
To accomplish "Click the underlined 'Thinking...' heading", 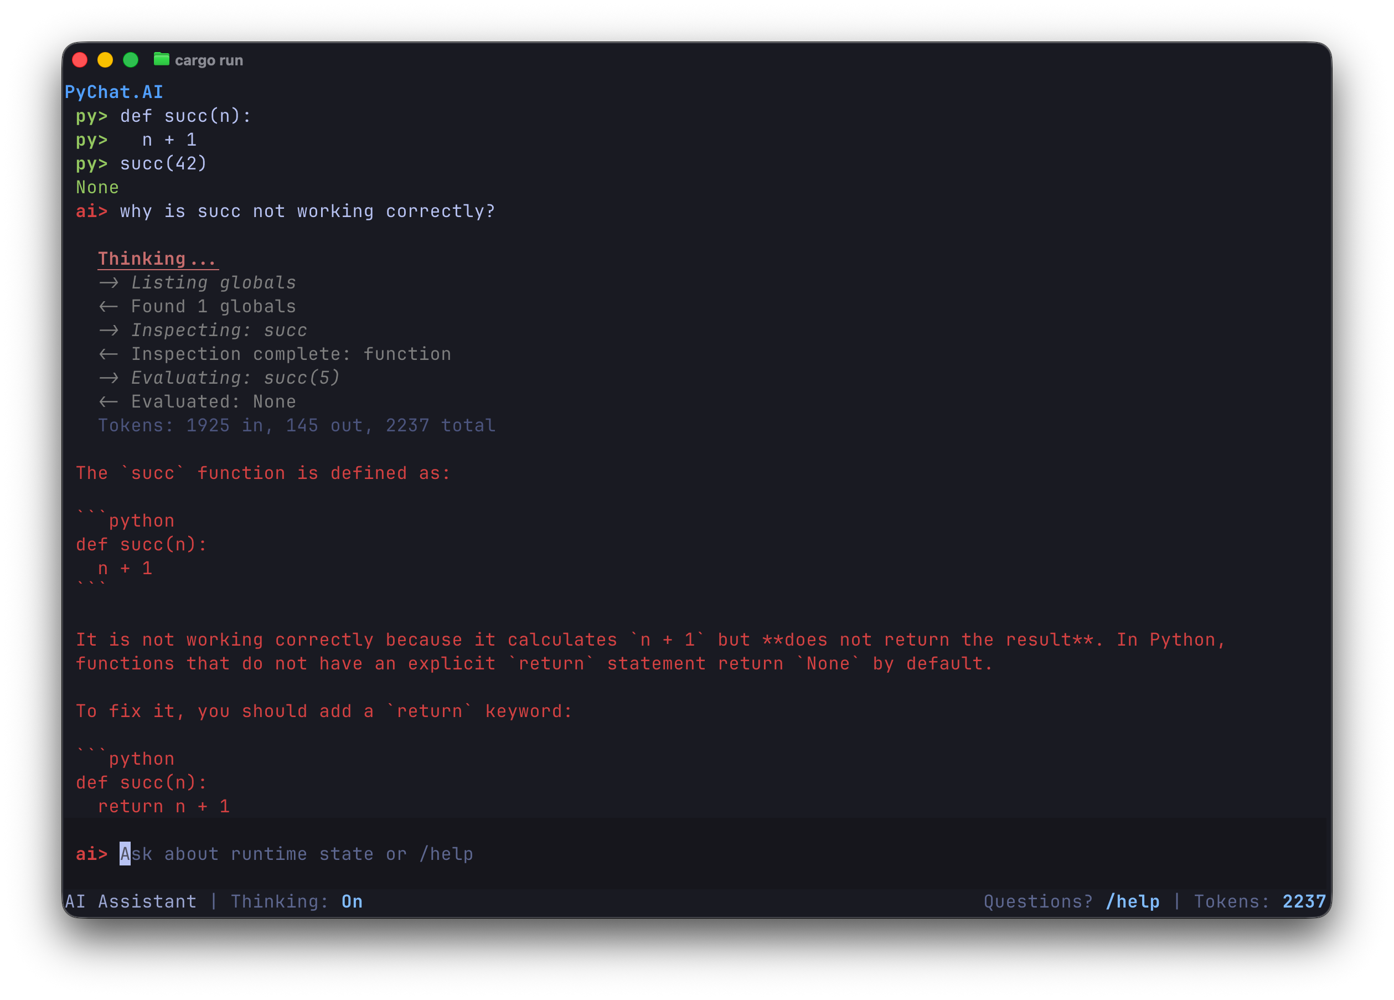I will coord(157,259).
